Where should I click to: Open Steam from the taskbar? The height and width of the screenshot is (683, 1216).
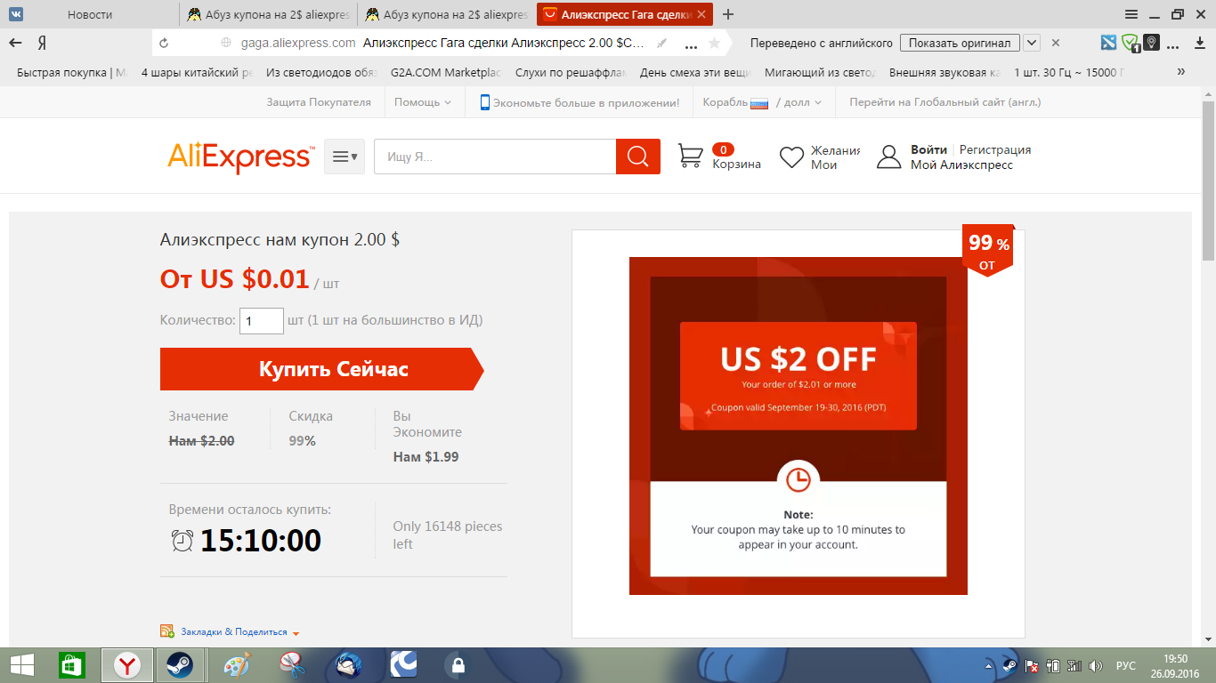[x=180, y=665]
